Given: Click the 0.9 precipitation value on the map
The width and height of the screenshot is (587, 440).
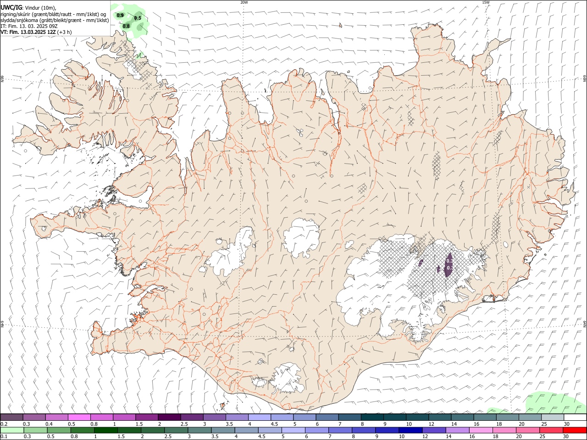Looking at the screenshot, I should point(120,15).
